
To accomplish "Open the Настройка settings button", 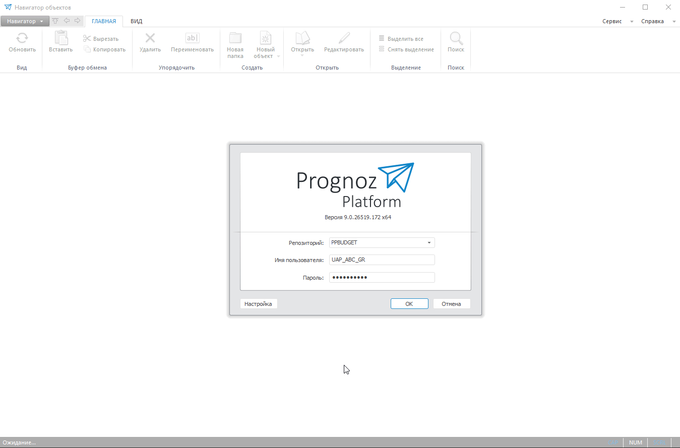I will coord(259,304).
